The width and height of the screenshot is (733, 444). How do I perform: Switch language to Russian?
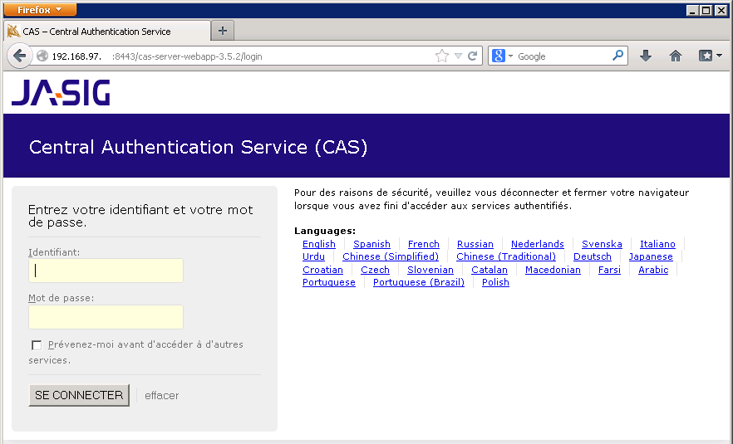(x=475, y=244)
